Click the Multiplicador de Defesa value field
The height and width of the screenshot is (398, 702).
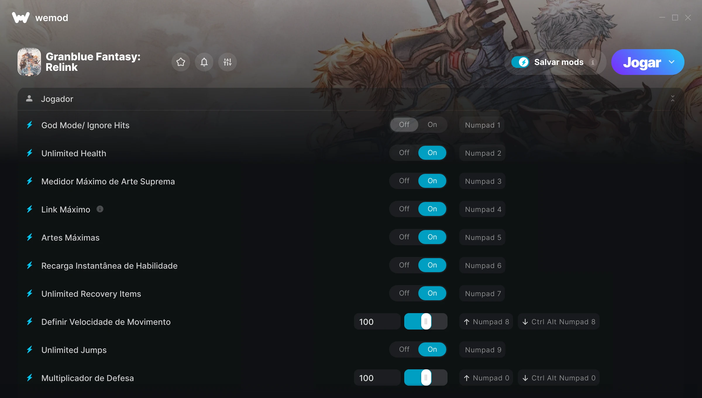point(377,378)
